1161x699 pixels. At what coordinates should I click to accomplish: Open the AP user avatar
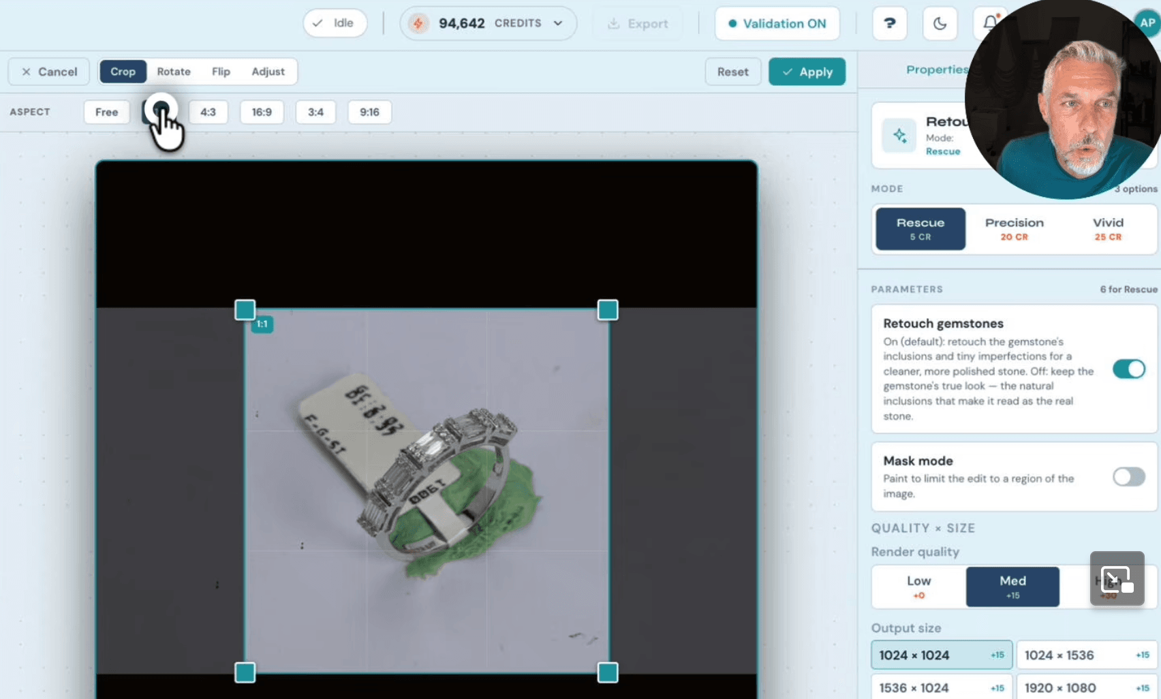click(x=1148, y=22)
